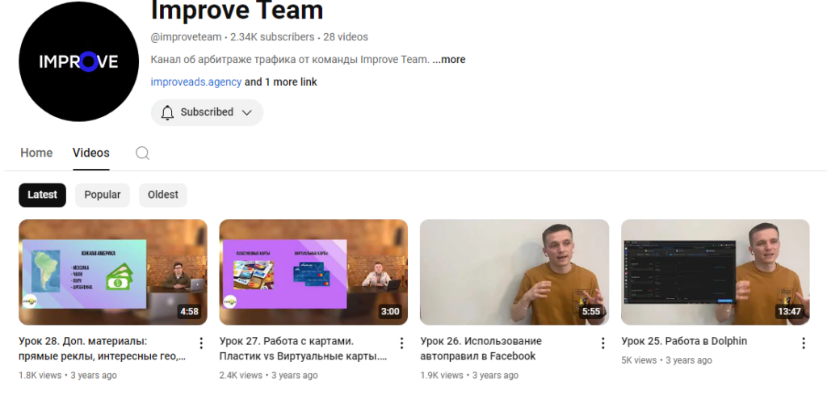Click 'and 1 more link' text

click(x=280, y=82)
